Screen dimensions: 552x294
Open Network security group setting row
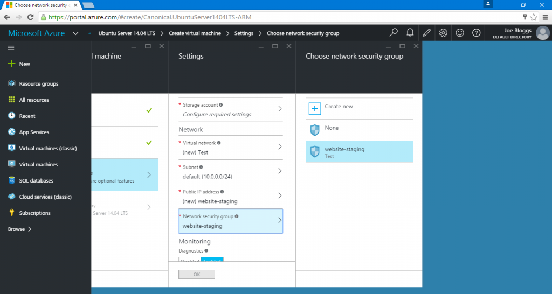[x=231, y=221]
